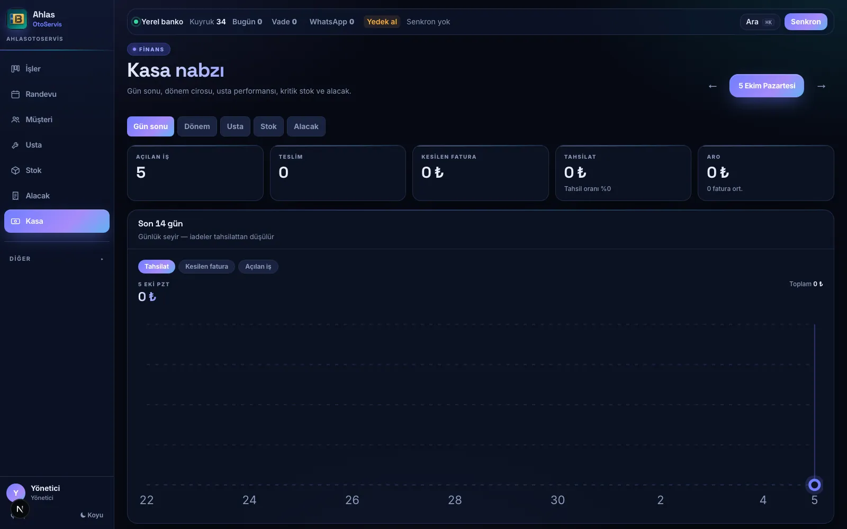Viewport: 847px width, 529px height.
Task: Expand the DİĞER sidebar section
Action: click(x=57, y=259)
